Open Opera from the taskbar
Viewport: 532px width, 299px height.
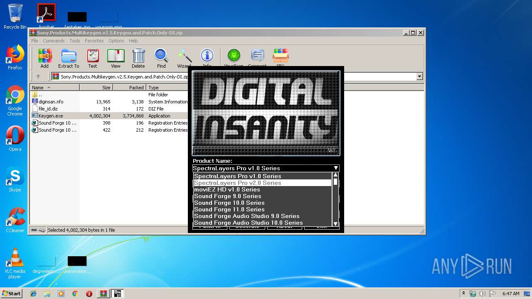(x=89, y=294)
